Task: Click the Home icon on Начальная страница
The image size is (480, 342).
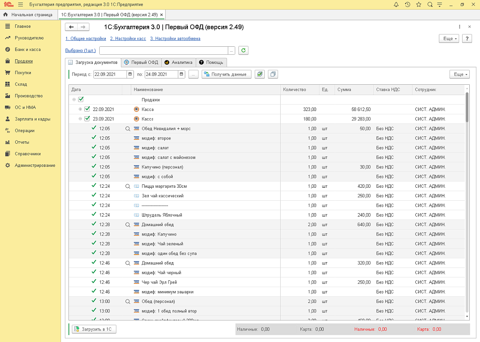Action: (x=5, y=15)
